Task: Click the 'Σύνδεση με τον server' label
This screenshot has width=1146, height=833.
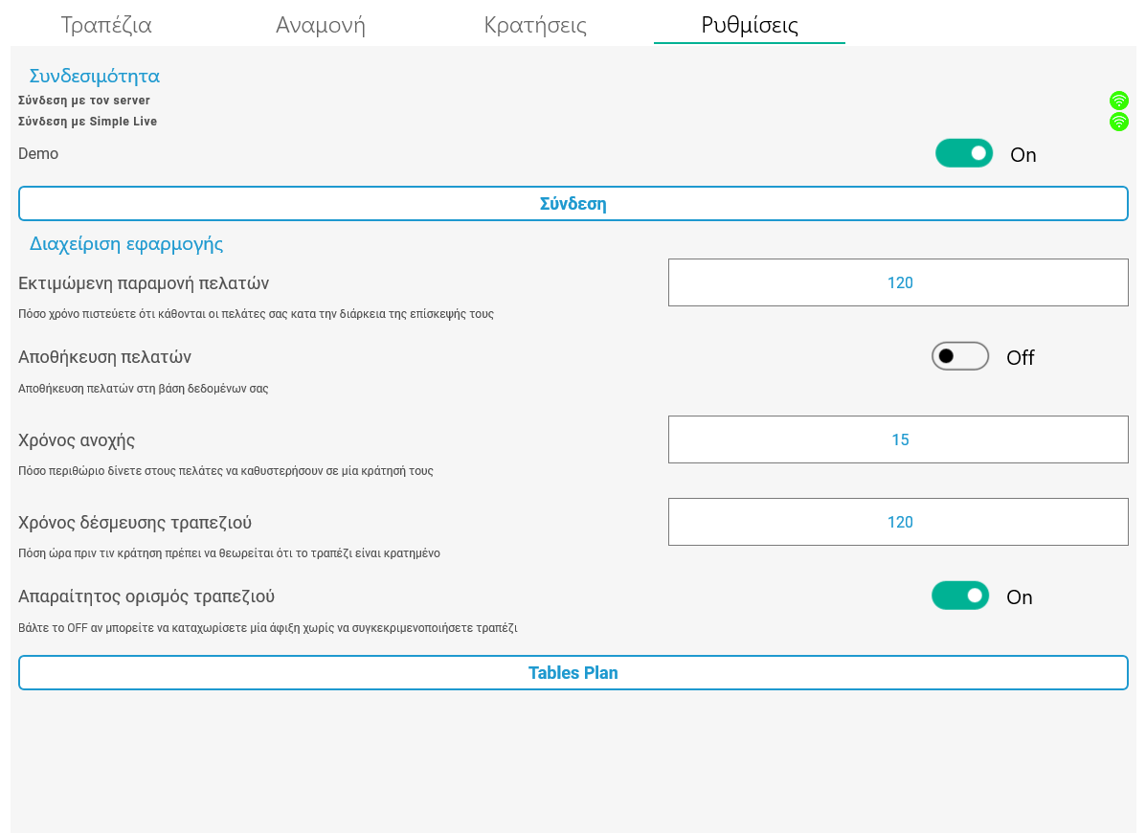Action: (84, 101)
